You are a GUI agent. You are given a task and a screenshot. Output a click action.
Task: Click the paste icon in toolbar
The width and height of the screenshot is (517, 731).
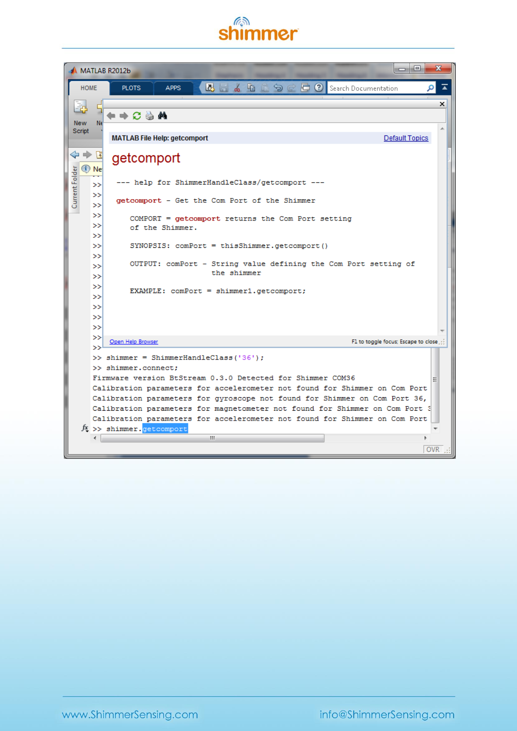pos(264,88)
